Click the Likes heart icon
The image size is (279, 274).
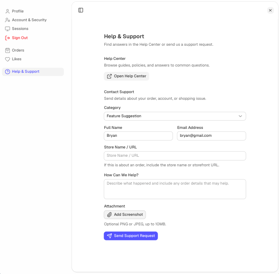(7, 59)
